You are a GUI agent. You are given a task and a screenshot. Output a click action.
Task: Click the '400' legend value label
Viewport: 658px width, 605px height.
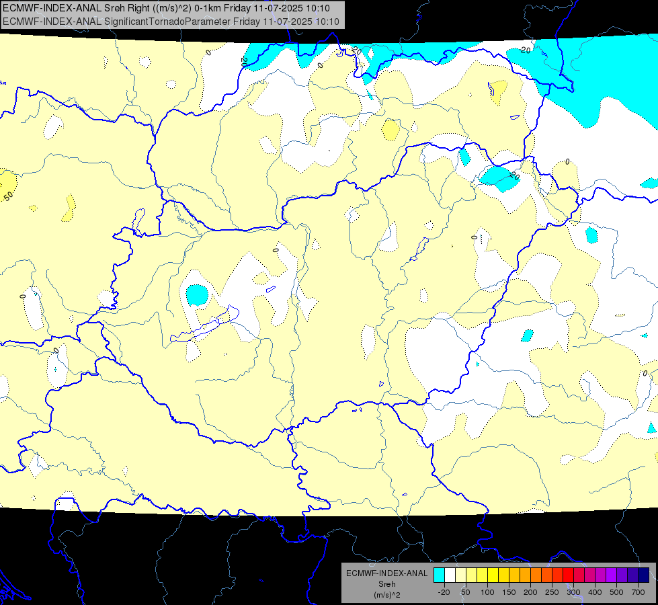tap(595, 592)
